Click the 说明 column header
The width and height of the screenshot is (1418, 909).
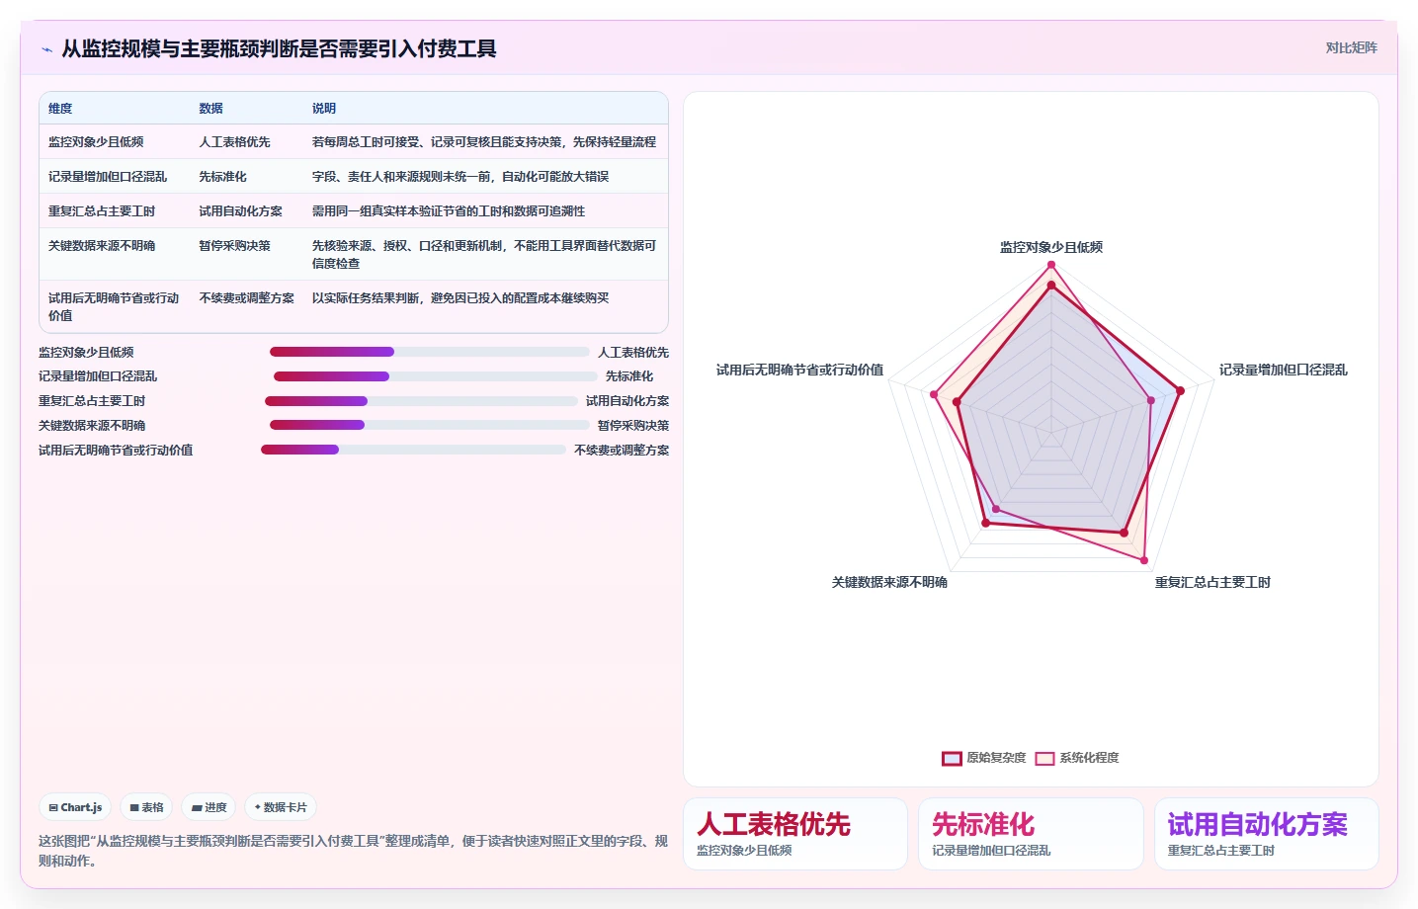pos(324,109)
